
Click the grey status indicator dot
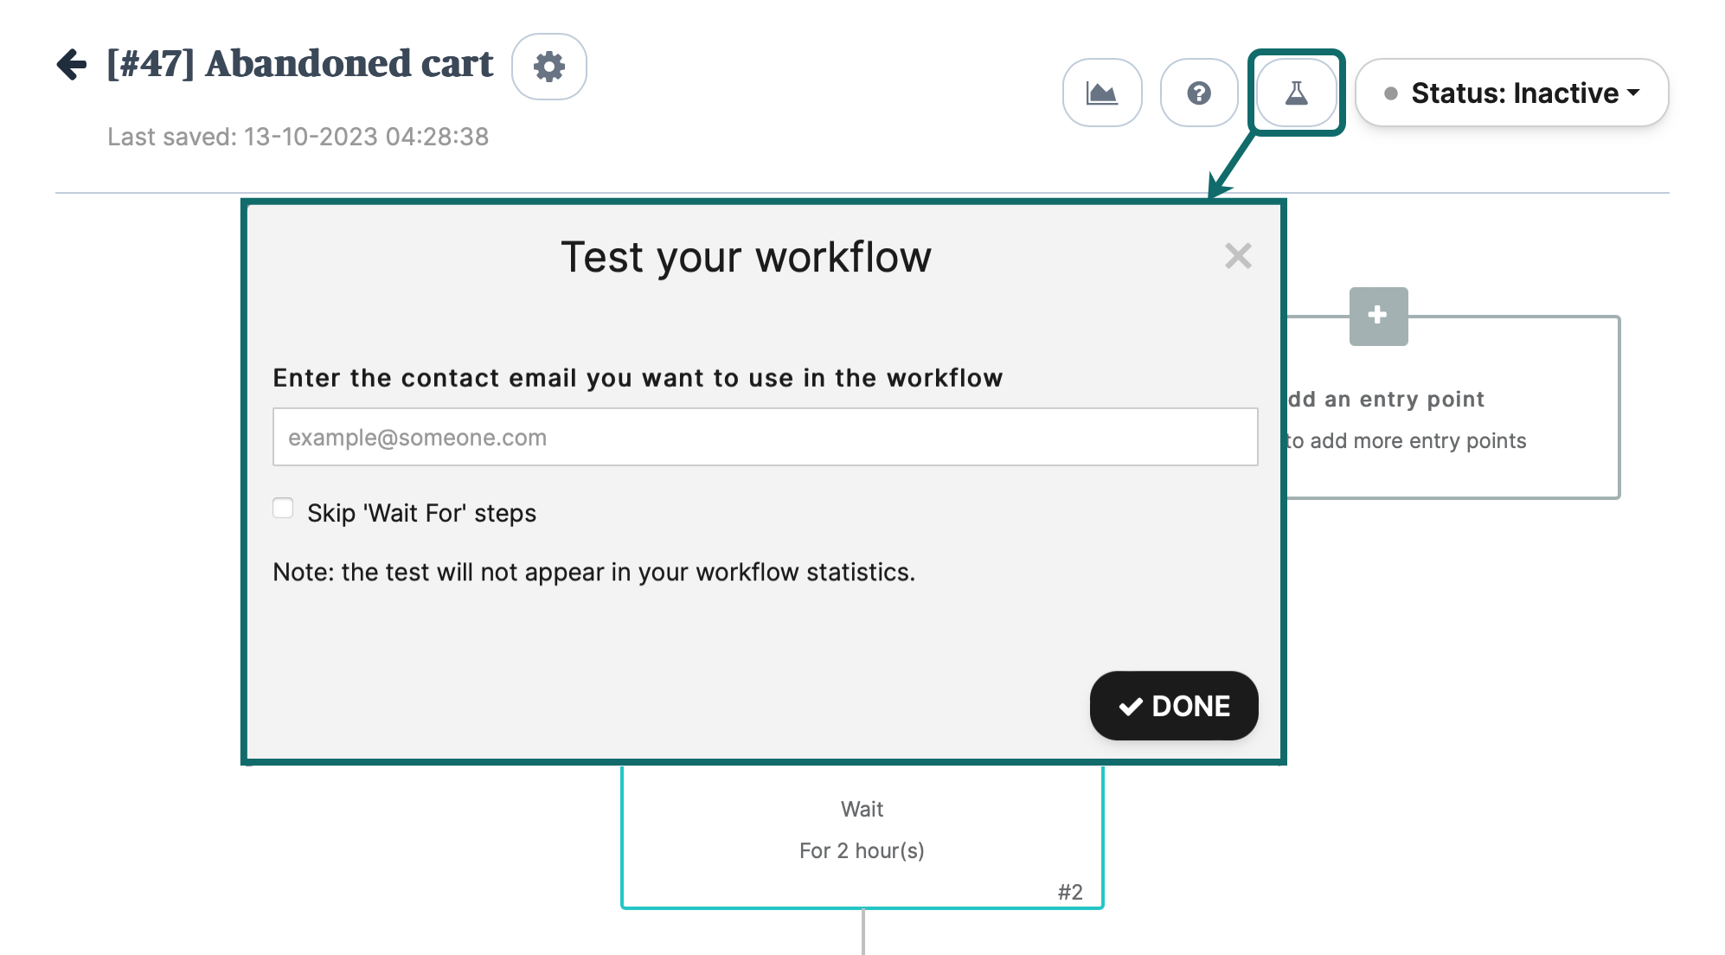[1391, 93]
